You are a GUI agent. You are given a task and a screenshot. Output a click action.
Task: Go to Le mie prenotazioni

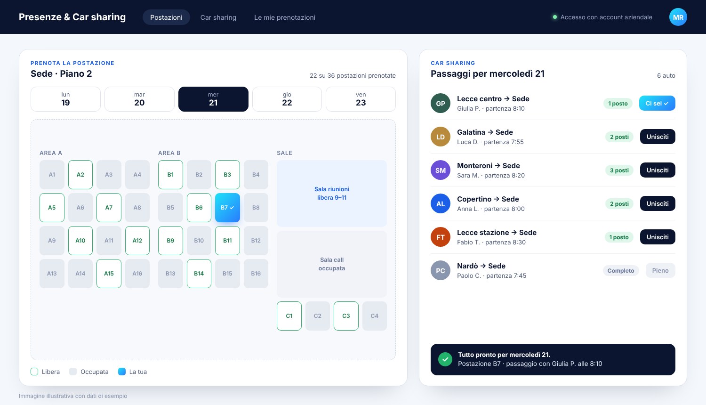pyautogui.click(x=285, y=17)
